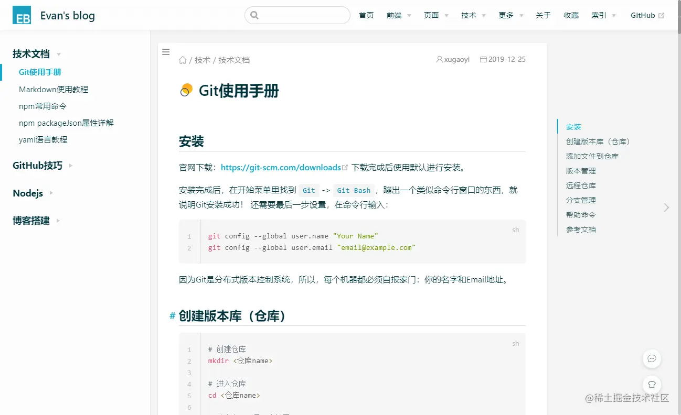Click the EB blog logo icon
681x415 pixels.
point(22,15)
